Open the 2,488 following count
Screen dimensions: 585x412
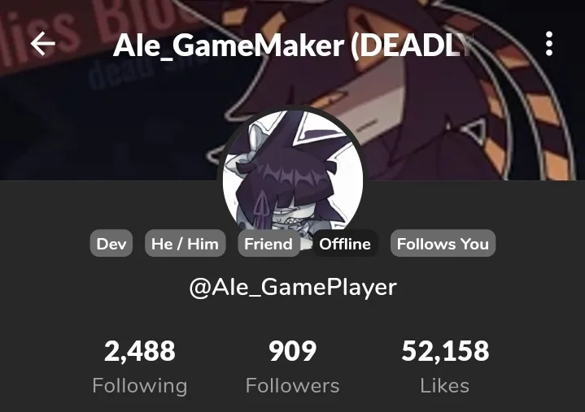(x=140, y=351)
